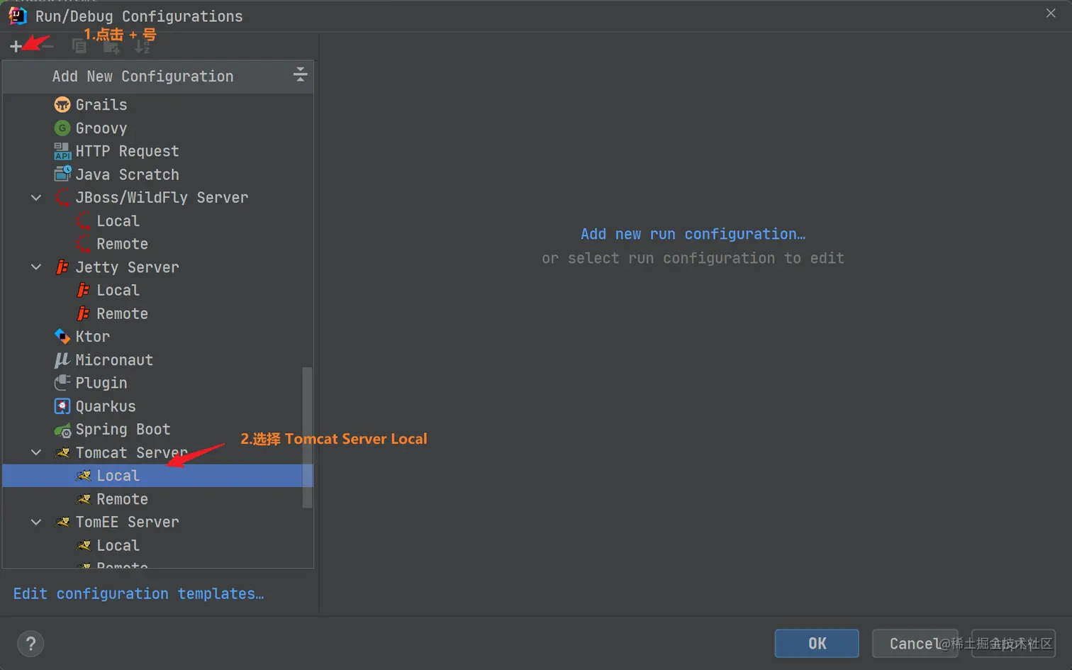The width and height of the screenshot is (1072, 670).
Task: Open Add new run configuration link
Action: point(693,234)
